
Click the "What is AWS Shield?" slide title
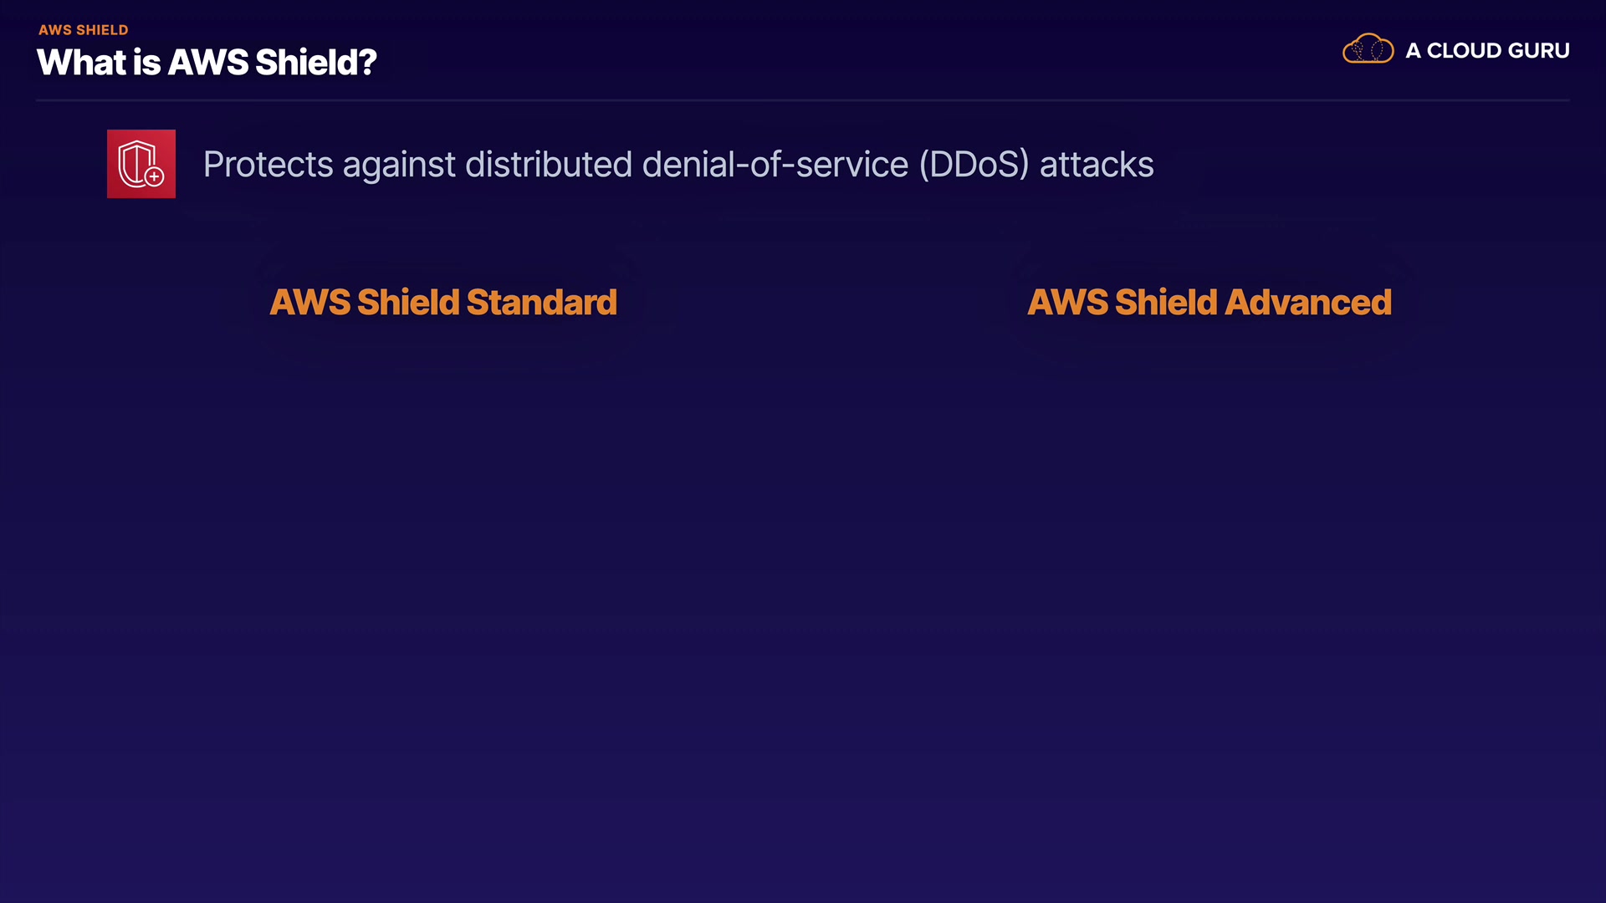point(207,63)
